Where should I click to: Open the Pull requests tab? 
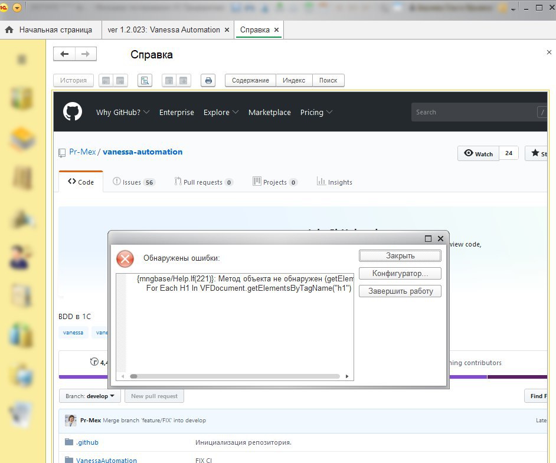[204, 182]
